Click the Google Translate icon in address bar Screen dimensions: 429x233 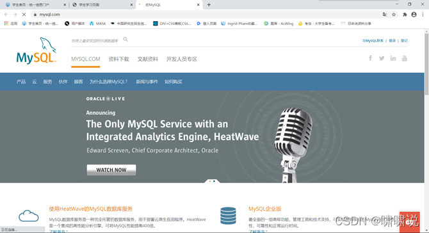pyautogui.click(x=385, y=15)
